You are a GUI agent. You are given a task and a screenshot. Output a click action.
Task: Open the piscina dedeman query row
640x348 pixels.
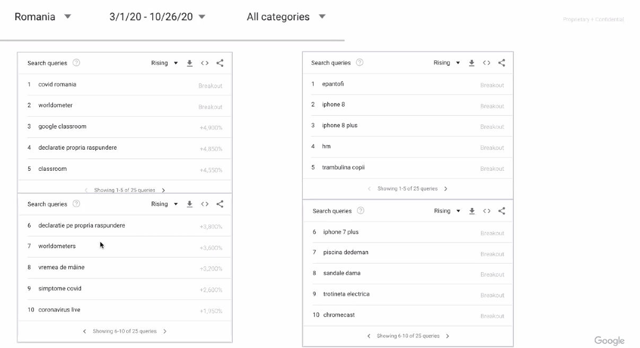(x=408, y=253)
